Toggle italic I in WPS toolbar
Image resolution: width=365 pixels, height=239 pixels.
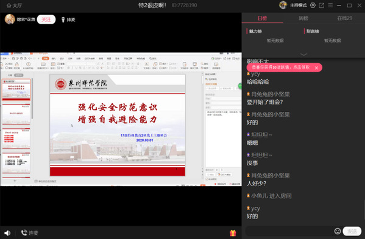pos(73,68)
